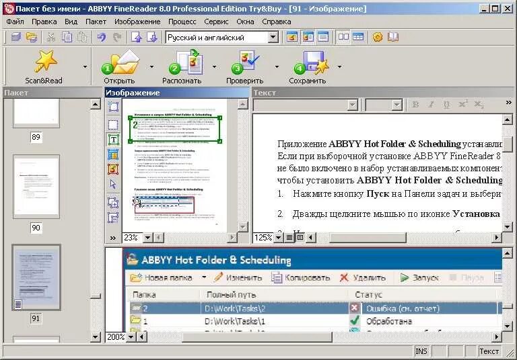Toggle the Batch window view button

[291, 37]
